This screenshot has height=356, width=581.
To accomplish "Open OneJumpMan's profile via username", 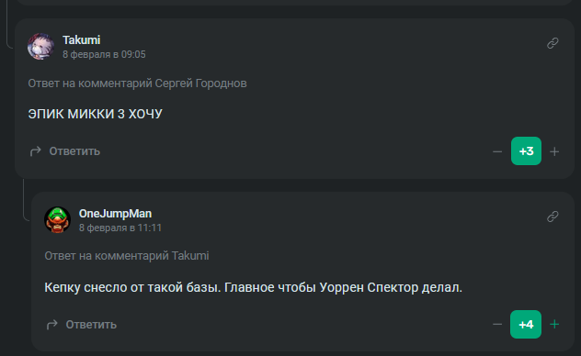I will click(115, 213).
